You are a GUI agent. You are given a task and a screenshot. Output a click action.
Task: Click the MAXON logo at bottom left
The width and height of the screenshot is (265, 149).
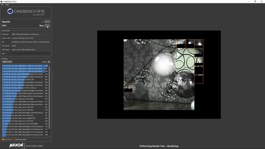click(x=16, y=145)
